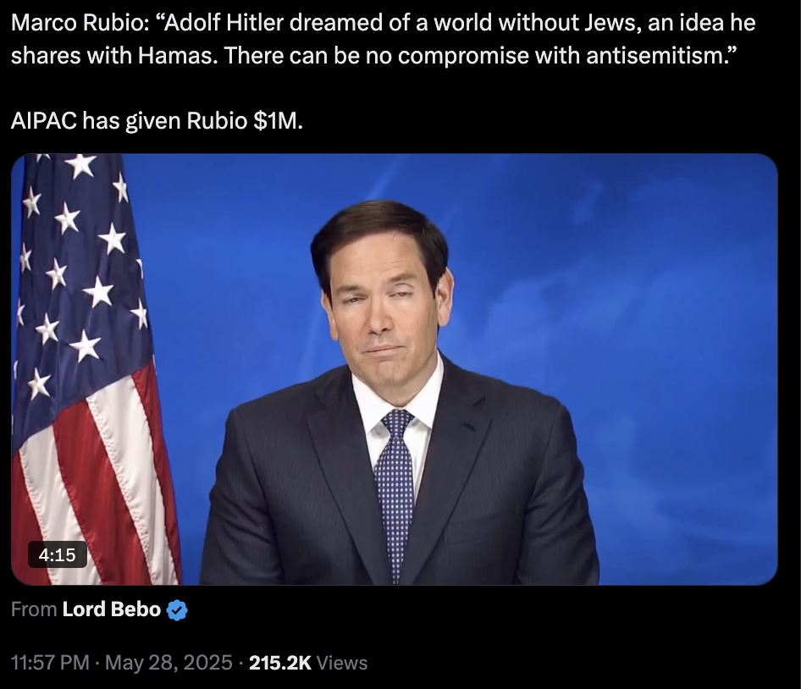Click the blue verified badge beside Lord Bebo
Image resolution: width=801 pixels, height=689 pixels.
pos(177,610)
